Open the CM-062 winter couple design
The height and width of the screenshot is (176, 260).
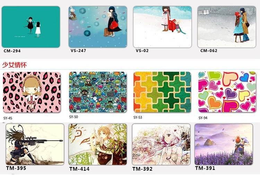[x=227, y=27]
